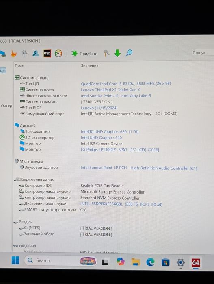The width and height of the screenshot is (214, 284).
Task: Select the Тип BIOS row
Action: coord(31,108)
